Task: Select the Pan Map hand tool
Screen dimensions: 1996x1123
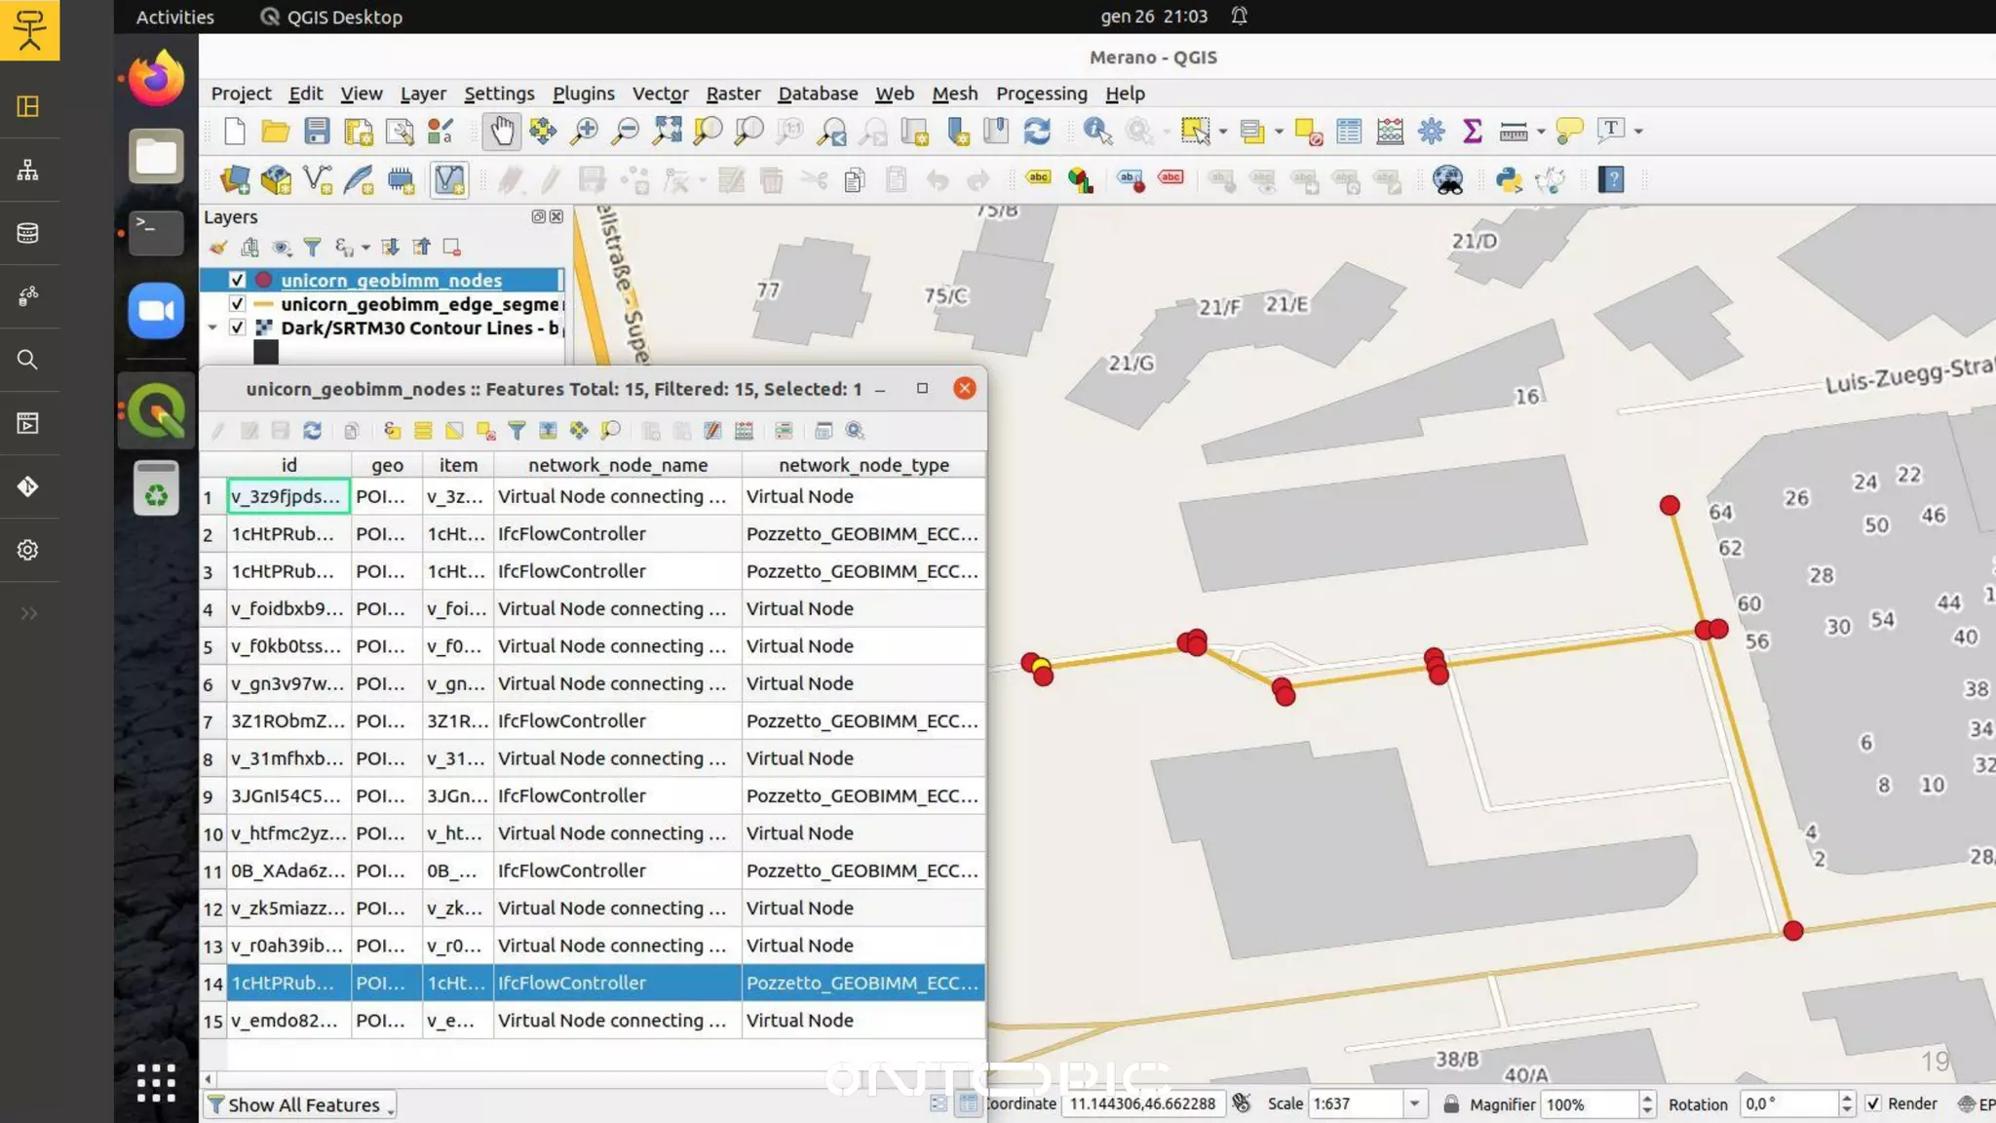Action: (502, 131)
